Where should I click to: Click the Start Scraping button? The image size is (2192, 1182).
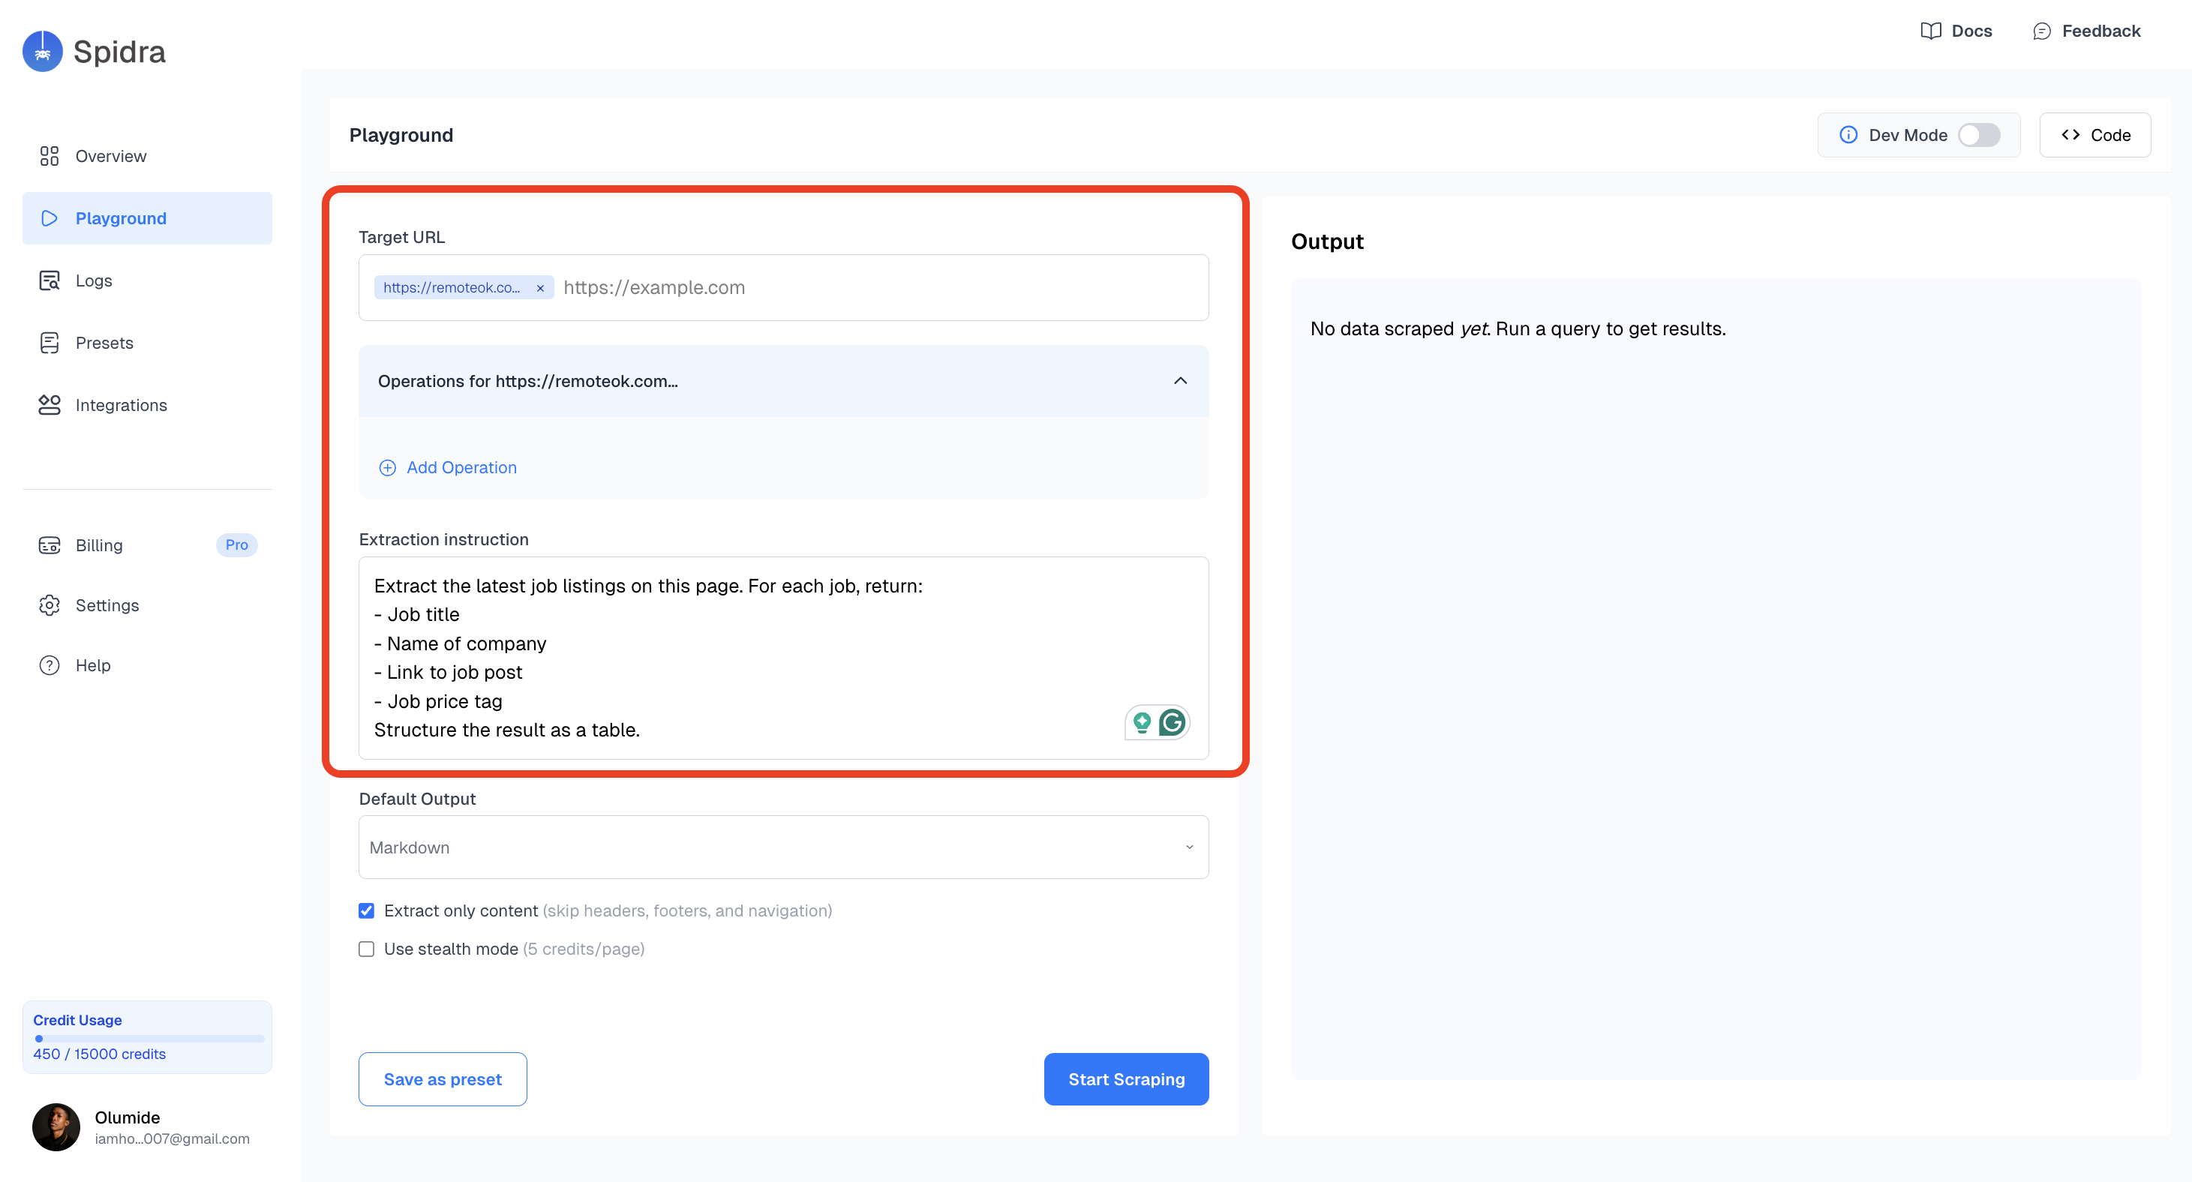(x=1125, y=1079)
